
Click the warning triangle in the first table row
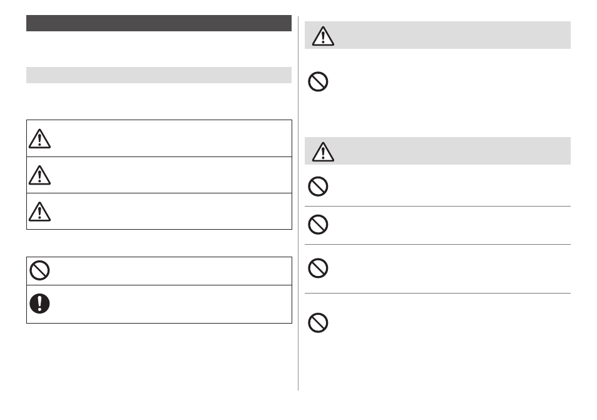pos(39,138)
